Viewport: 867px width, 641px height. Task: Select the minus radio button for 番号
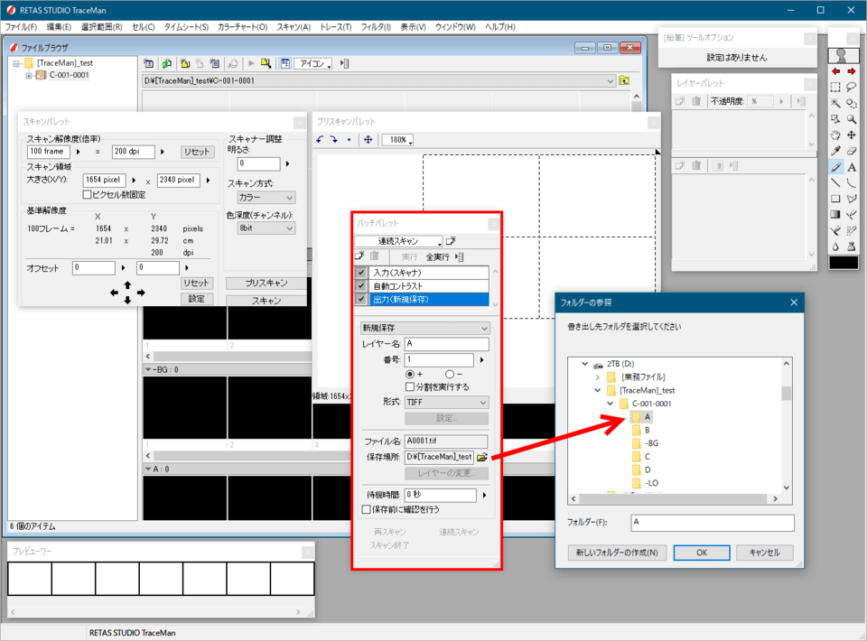(449, 374)
